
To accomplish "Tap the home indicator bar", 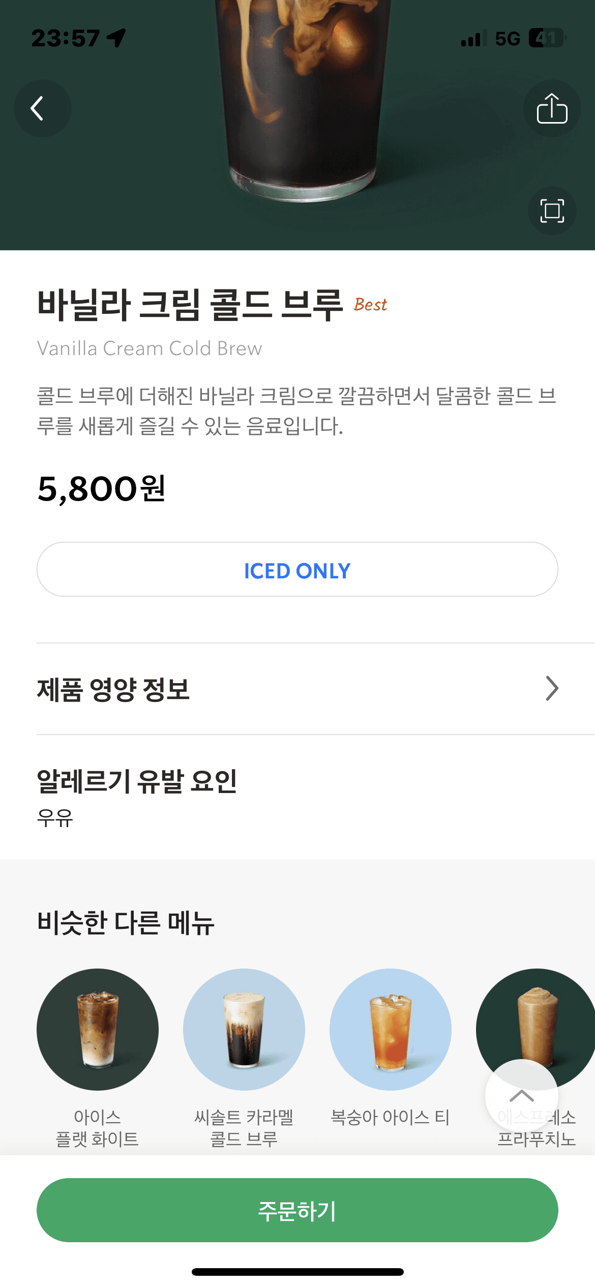I will 297,1272.
